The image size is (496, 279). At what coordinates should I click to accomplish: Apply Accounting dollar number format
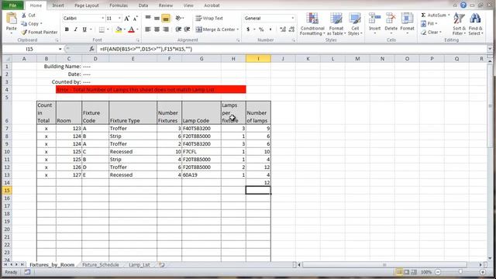[248, 29]
